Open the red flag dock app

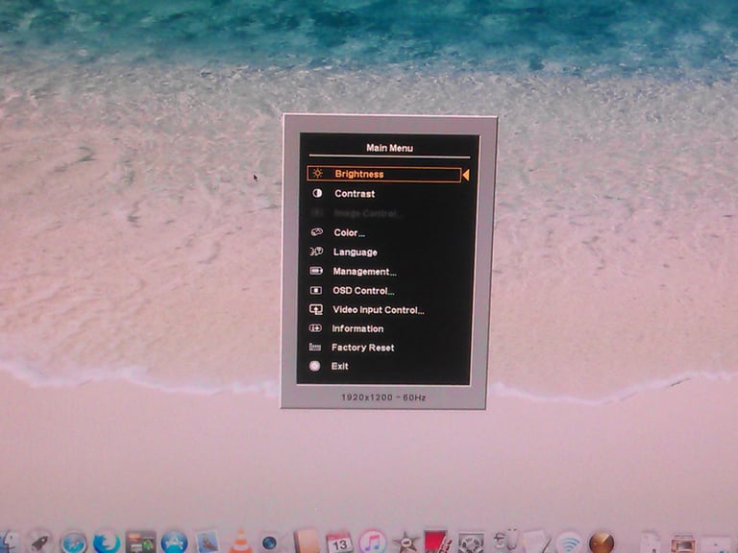(x=436, y=541)
